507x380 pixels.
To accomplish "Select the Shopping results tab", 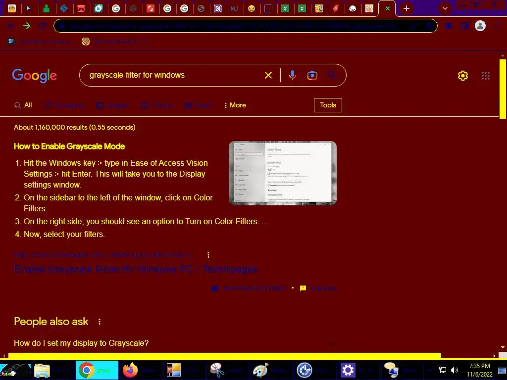I will point(64,105).
